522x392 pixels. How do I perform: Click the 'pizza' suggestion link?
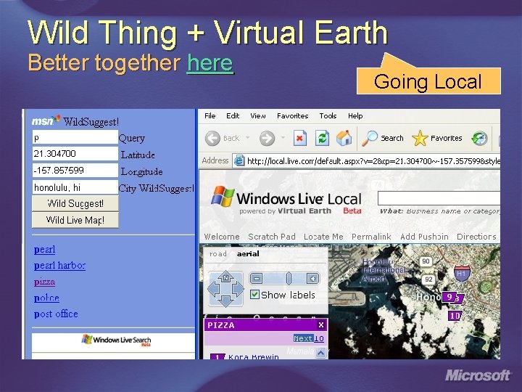(44, 282)
